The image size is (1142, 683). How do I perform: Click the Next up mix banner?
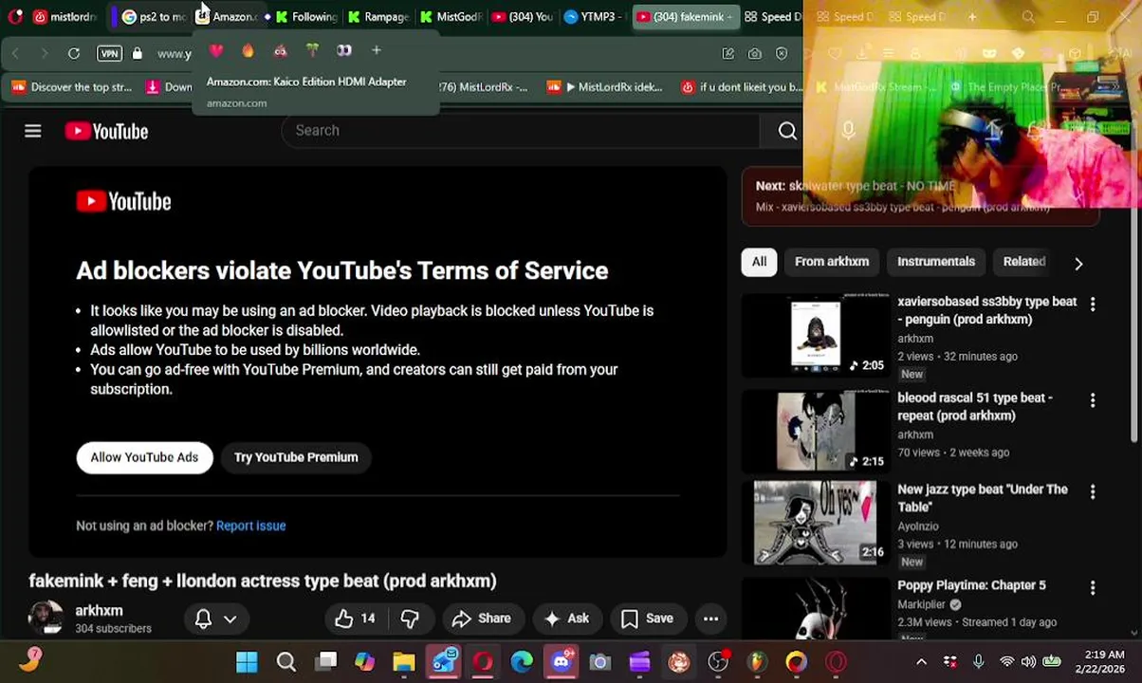tap(920, 196)
